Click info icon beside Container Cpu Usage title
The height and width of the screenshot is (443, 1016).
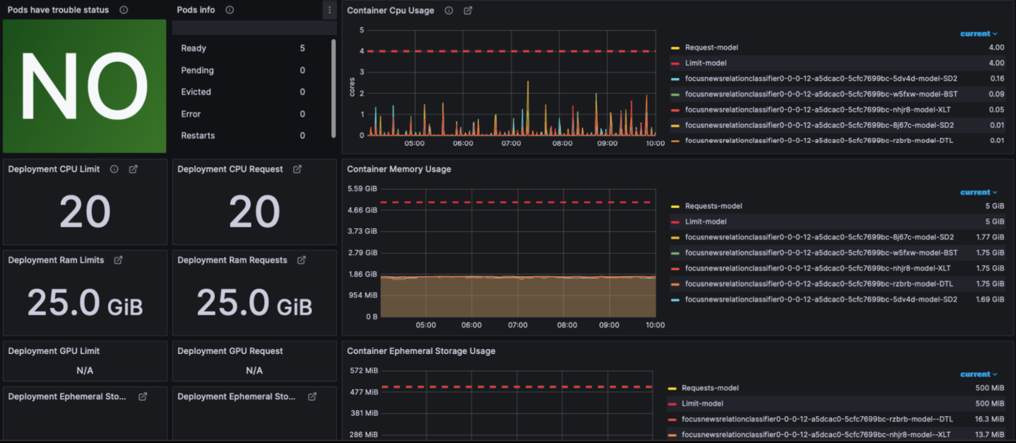[x=449, y=10]
